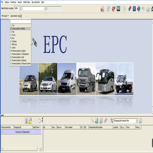Create a new shopping list document icon
The width and height of the screenshot is (153, 153).
click(x=26, y=121)
